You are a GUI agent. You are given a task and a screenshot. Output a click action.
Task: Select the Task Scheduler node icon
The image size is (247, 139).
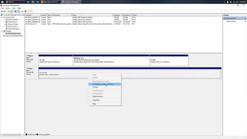pyautogui.click(x=7, y=20)
